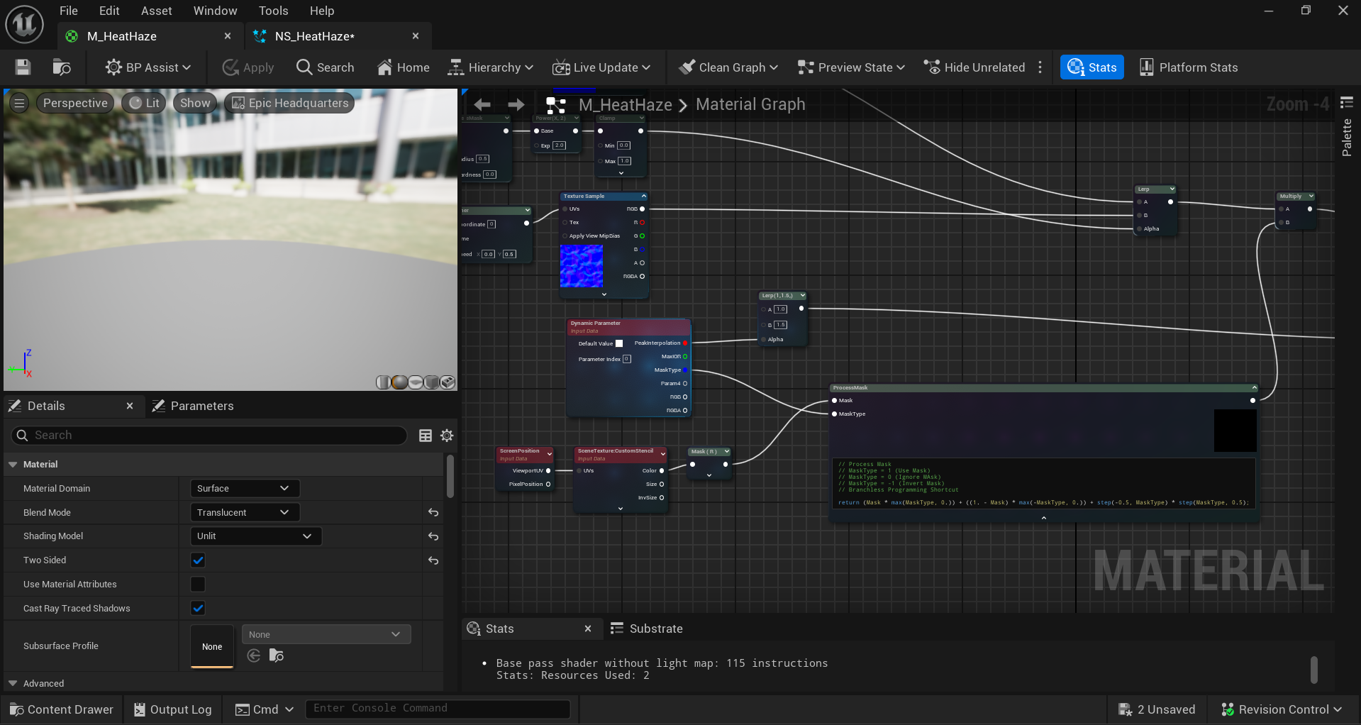Screen dimensions: 1361x725
Task: Click the console command input field
Action: 438,708
